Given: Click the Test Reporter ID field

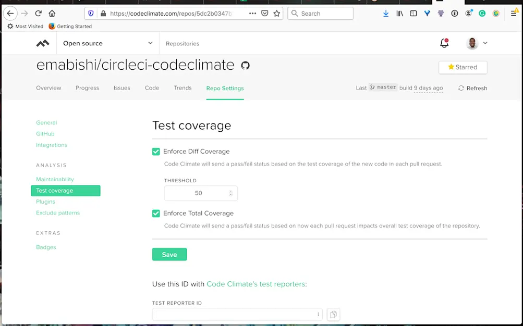Looking at the screenshot, I should pos(237,315).
